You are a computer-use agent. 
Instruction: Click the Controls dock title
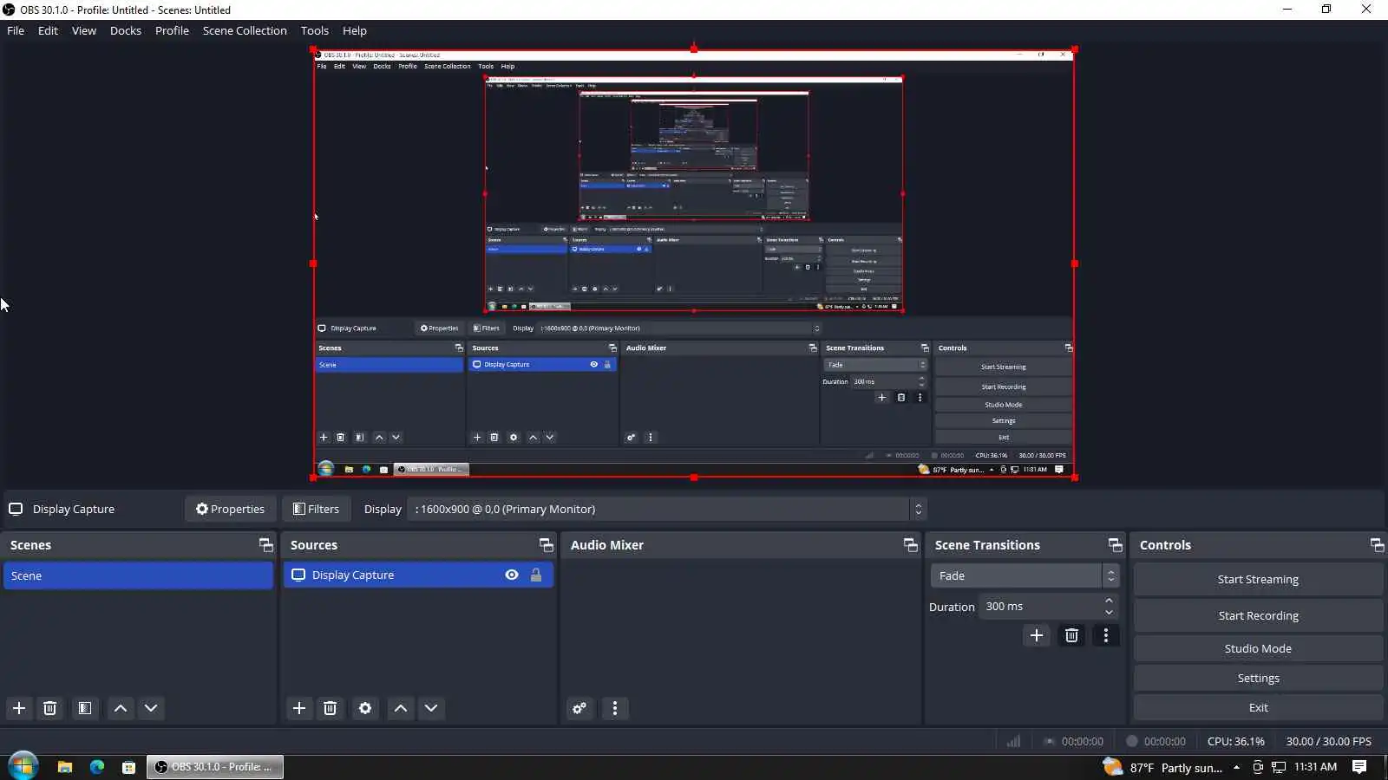coord(1165,545)
